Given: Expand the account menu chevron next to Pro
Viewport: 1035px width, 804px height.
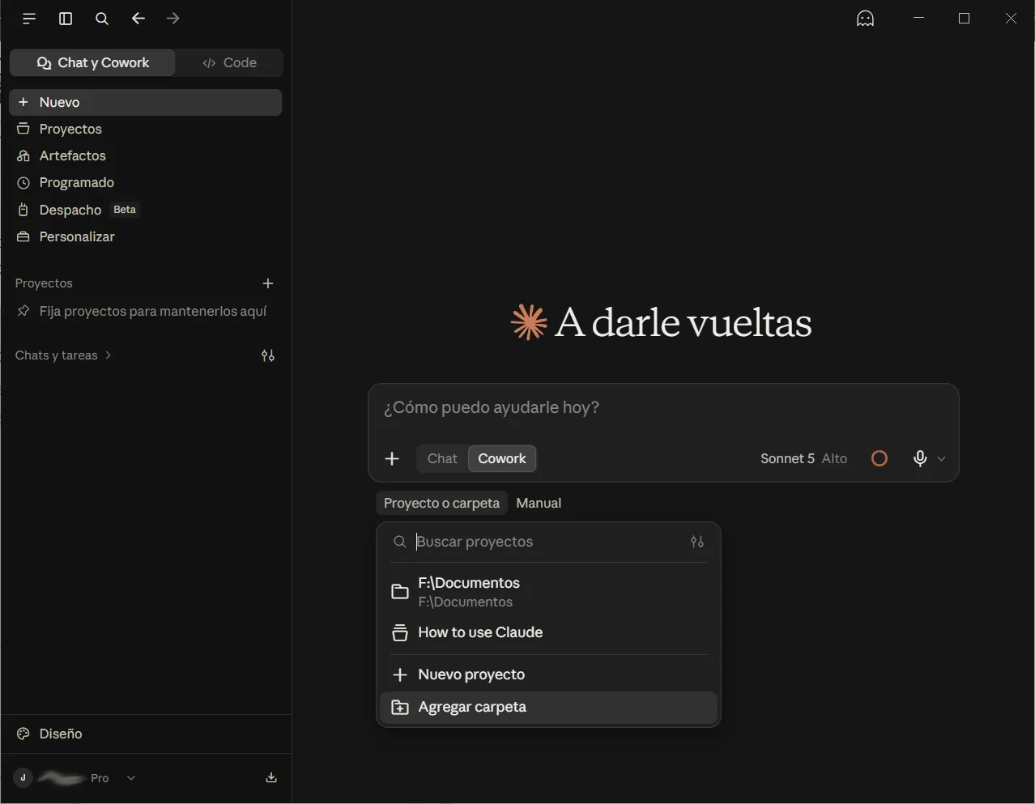Looking at the screenshot, I should point(131,778).
